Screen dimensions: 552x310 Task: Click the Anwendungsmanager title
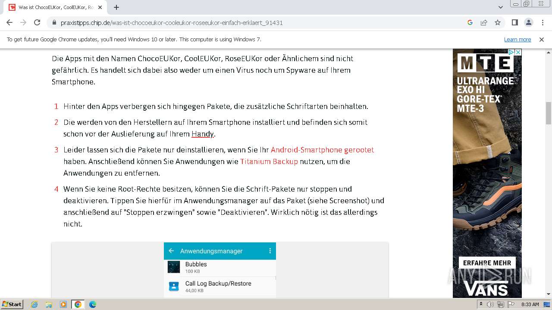click(211, 251)
